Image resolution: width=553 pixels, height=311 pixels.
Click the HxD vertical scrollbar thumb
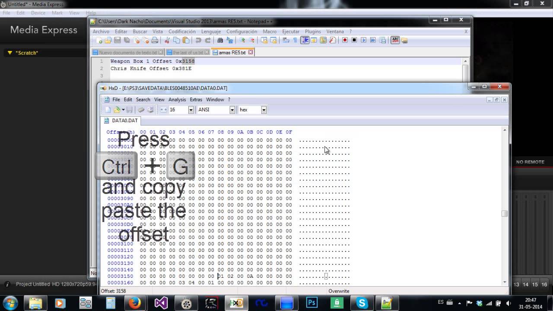pyautogui.click(x=504, y=213)
